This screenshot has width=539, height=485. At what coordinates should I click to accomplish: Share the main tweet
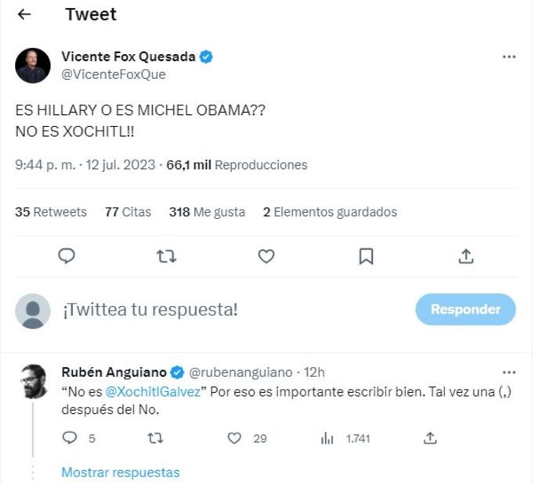click(x=465, y=256)
